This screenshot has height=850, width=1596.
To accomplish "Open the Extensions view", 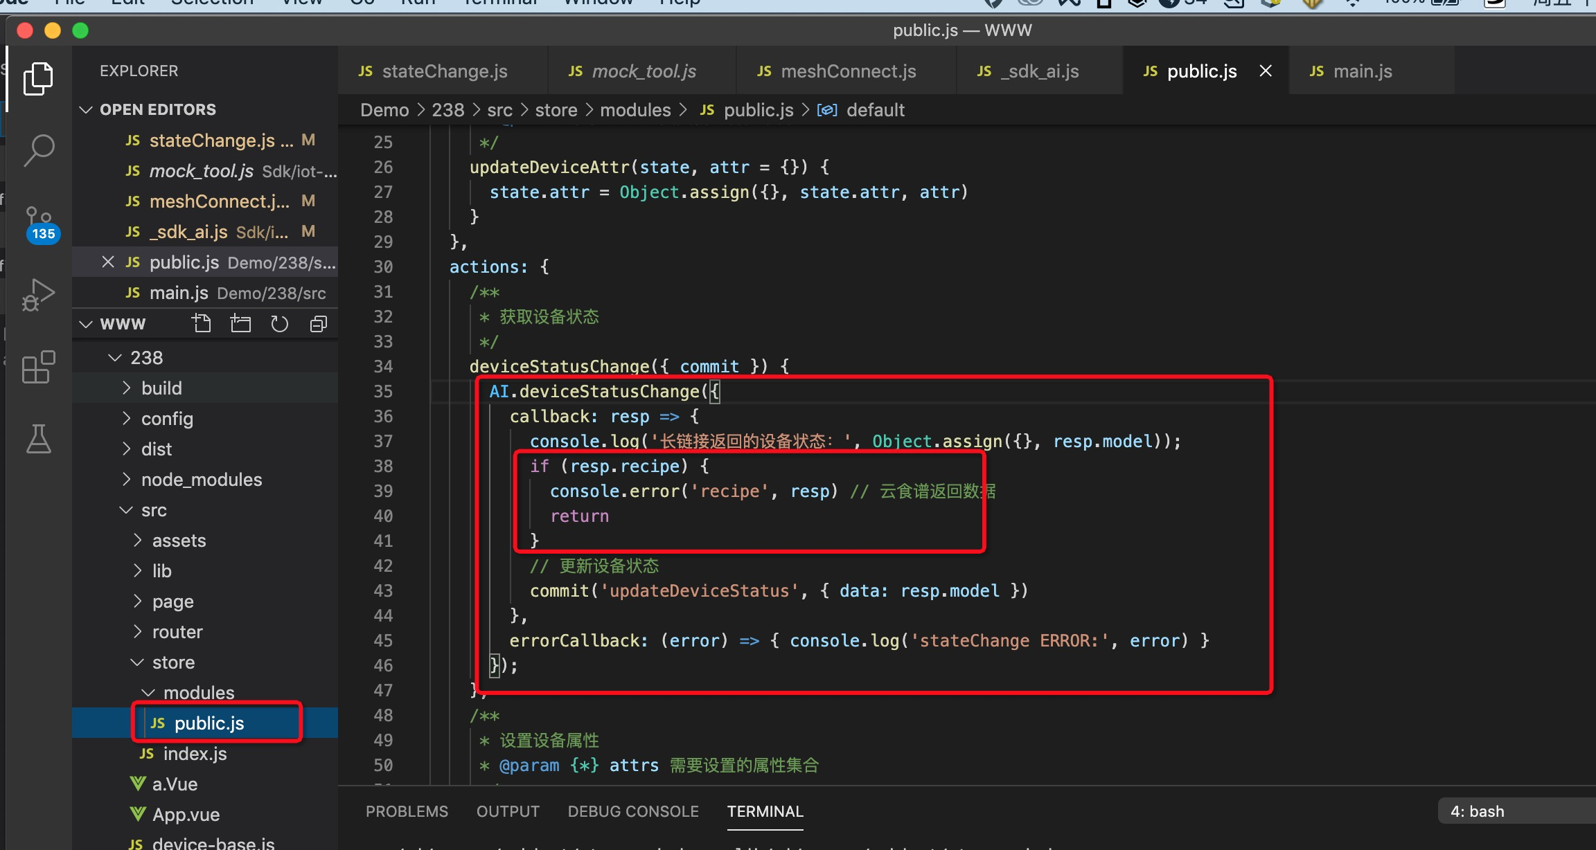I will click(38, 367).
